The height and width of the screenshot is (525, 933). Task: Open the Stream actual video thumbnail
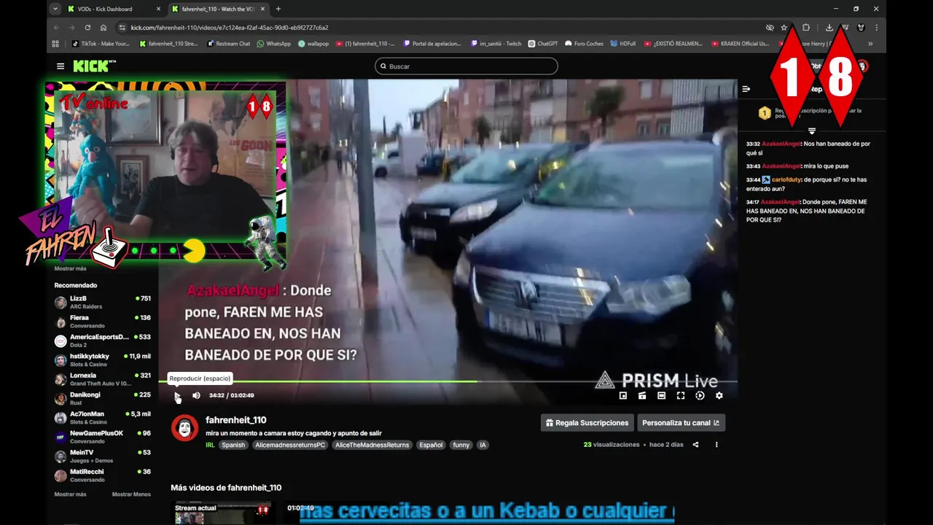tap(222, 513)
